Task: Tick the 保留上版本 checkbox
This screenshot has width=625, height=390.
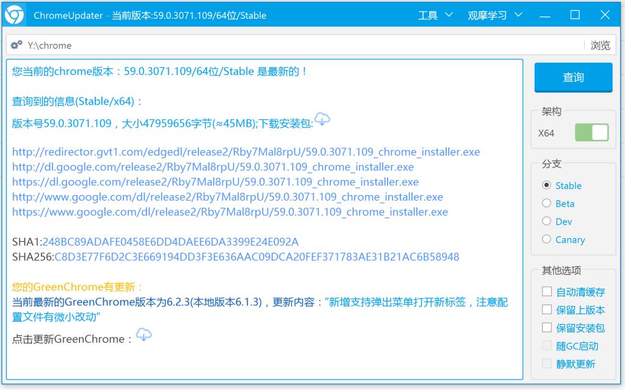Action: [547, 310]
